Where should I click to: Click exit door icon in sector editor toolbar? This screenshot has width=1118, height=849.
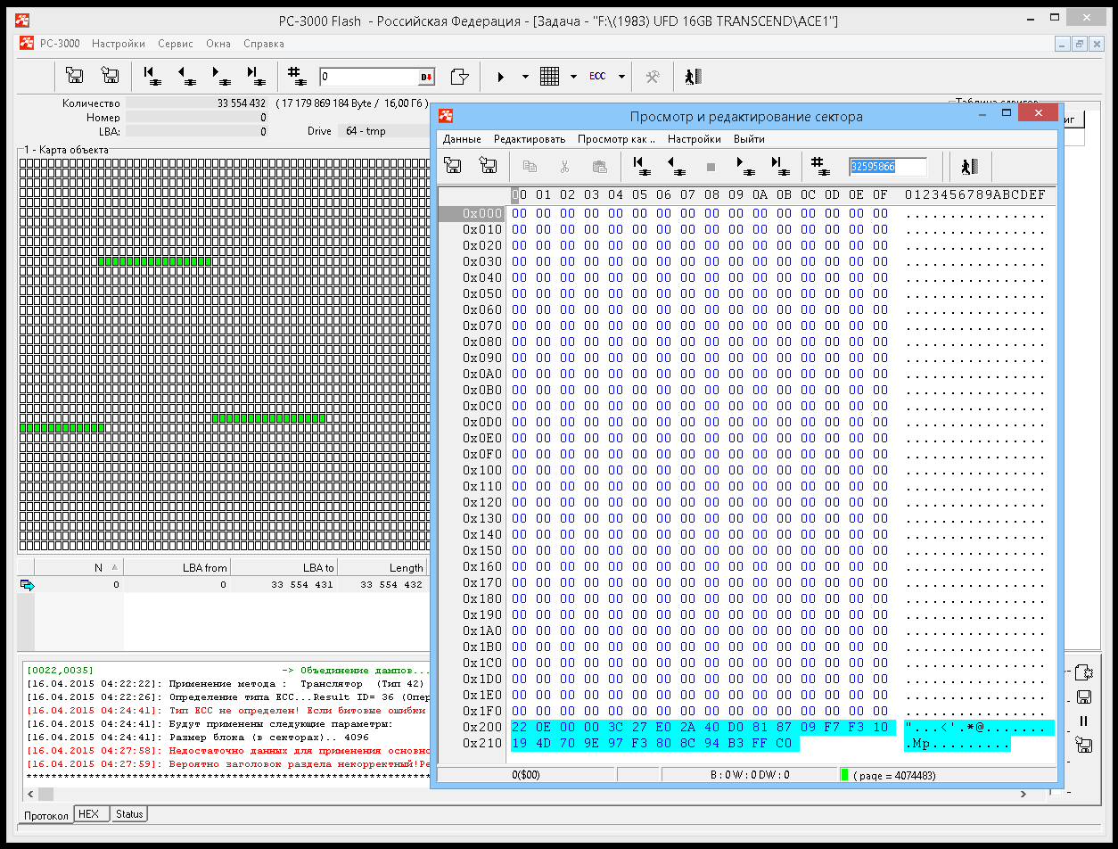pyautogui.click(x=969, y=166)
